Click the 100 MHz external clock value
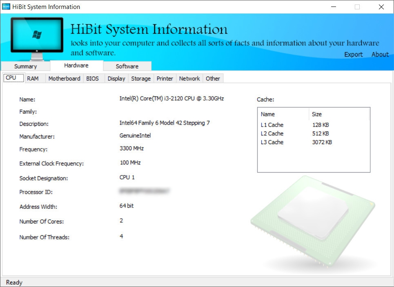Viewport: 394px width, 287px height. [x=130, y=162]
